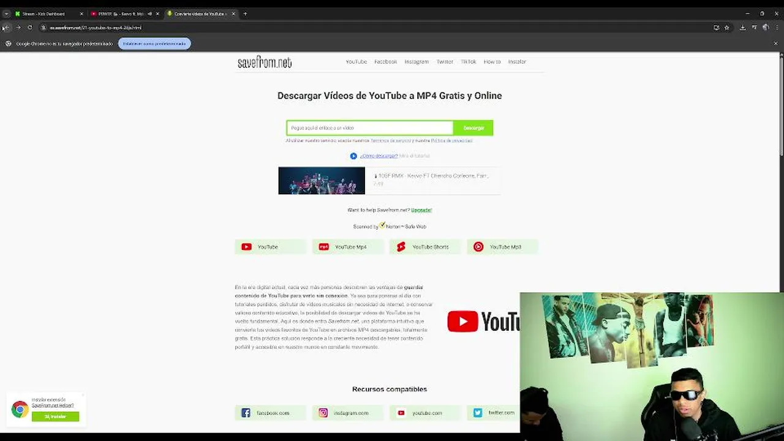784x441 pixels.
Task: Click the instagram.com resource icon
Action: click(323, 413)
